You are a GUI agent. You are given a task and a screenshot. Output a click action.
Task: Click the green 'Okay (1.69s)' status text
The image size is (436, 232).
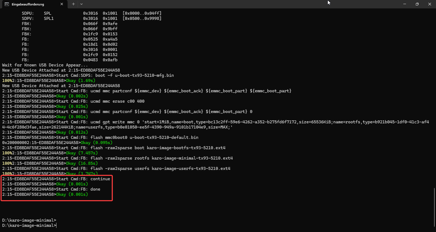pyautogui.click(x=80, y=81)
